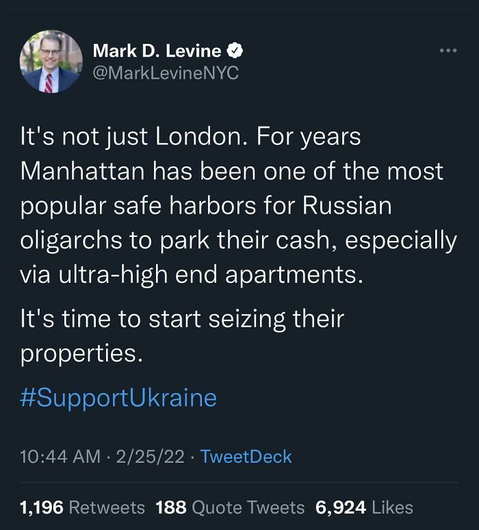Show the 188 Quote Tweets
The width and height of the screenshot is (479, 530).
point(230,507)
